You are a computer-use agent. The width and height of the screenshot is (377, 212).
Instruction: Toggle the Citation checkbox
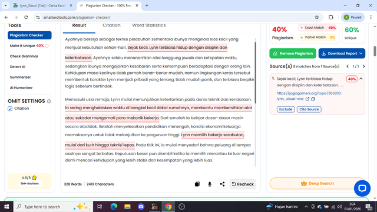click(x=10, y=109)
